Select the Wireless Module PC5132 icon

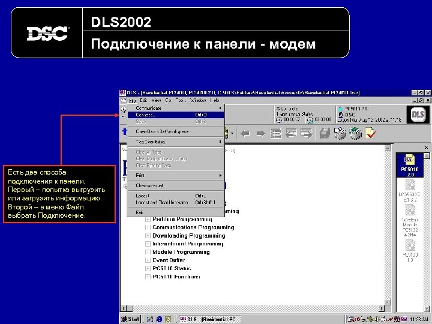coord(410,221)
